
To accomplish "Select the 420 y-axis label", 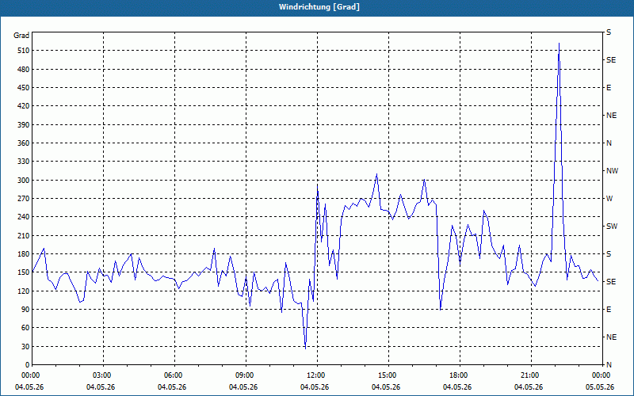I will tap(23, 106).
